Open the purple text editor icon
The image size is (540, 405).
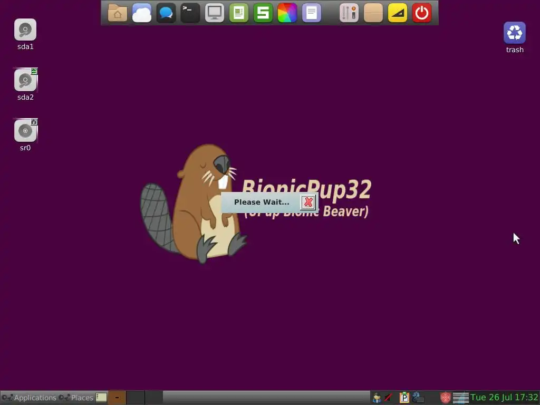(311, 13)
